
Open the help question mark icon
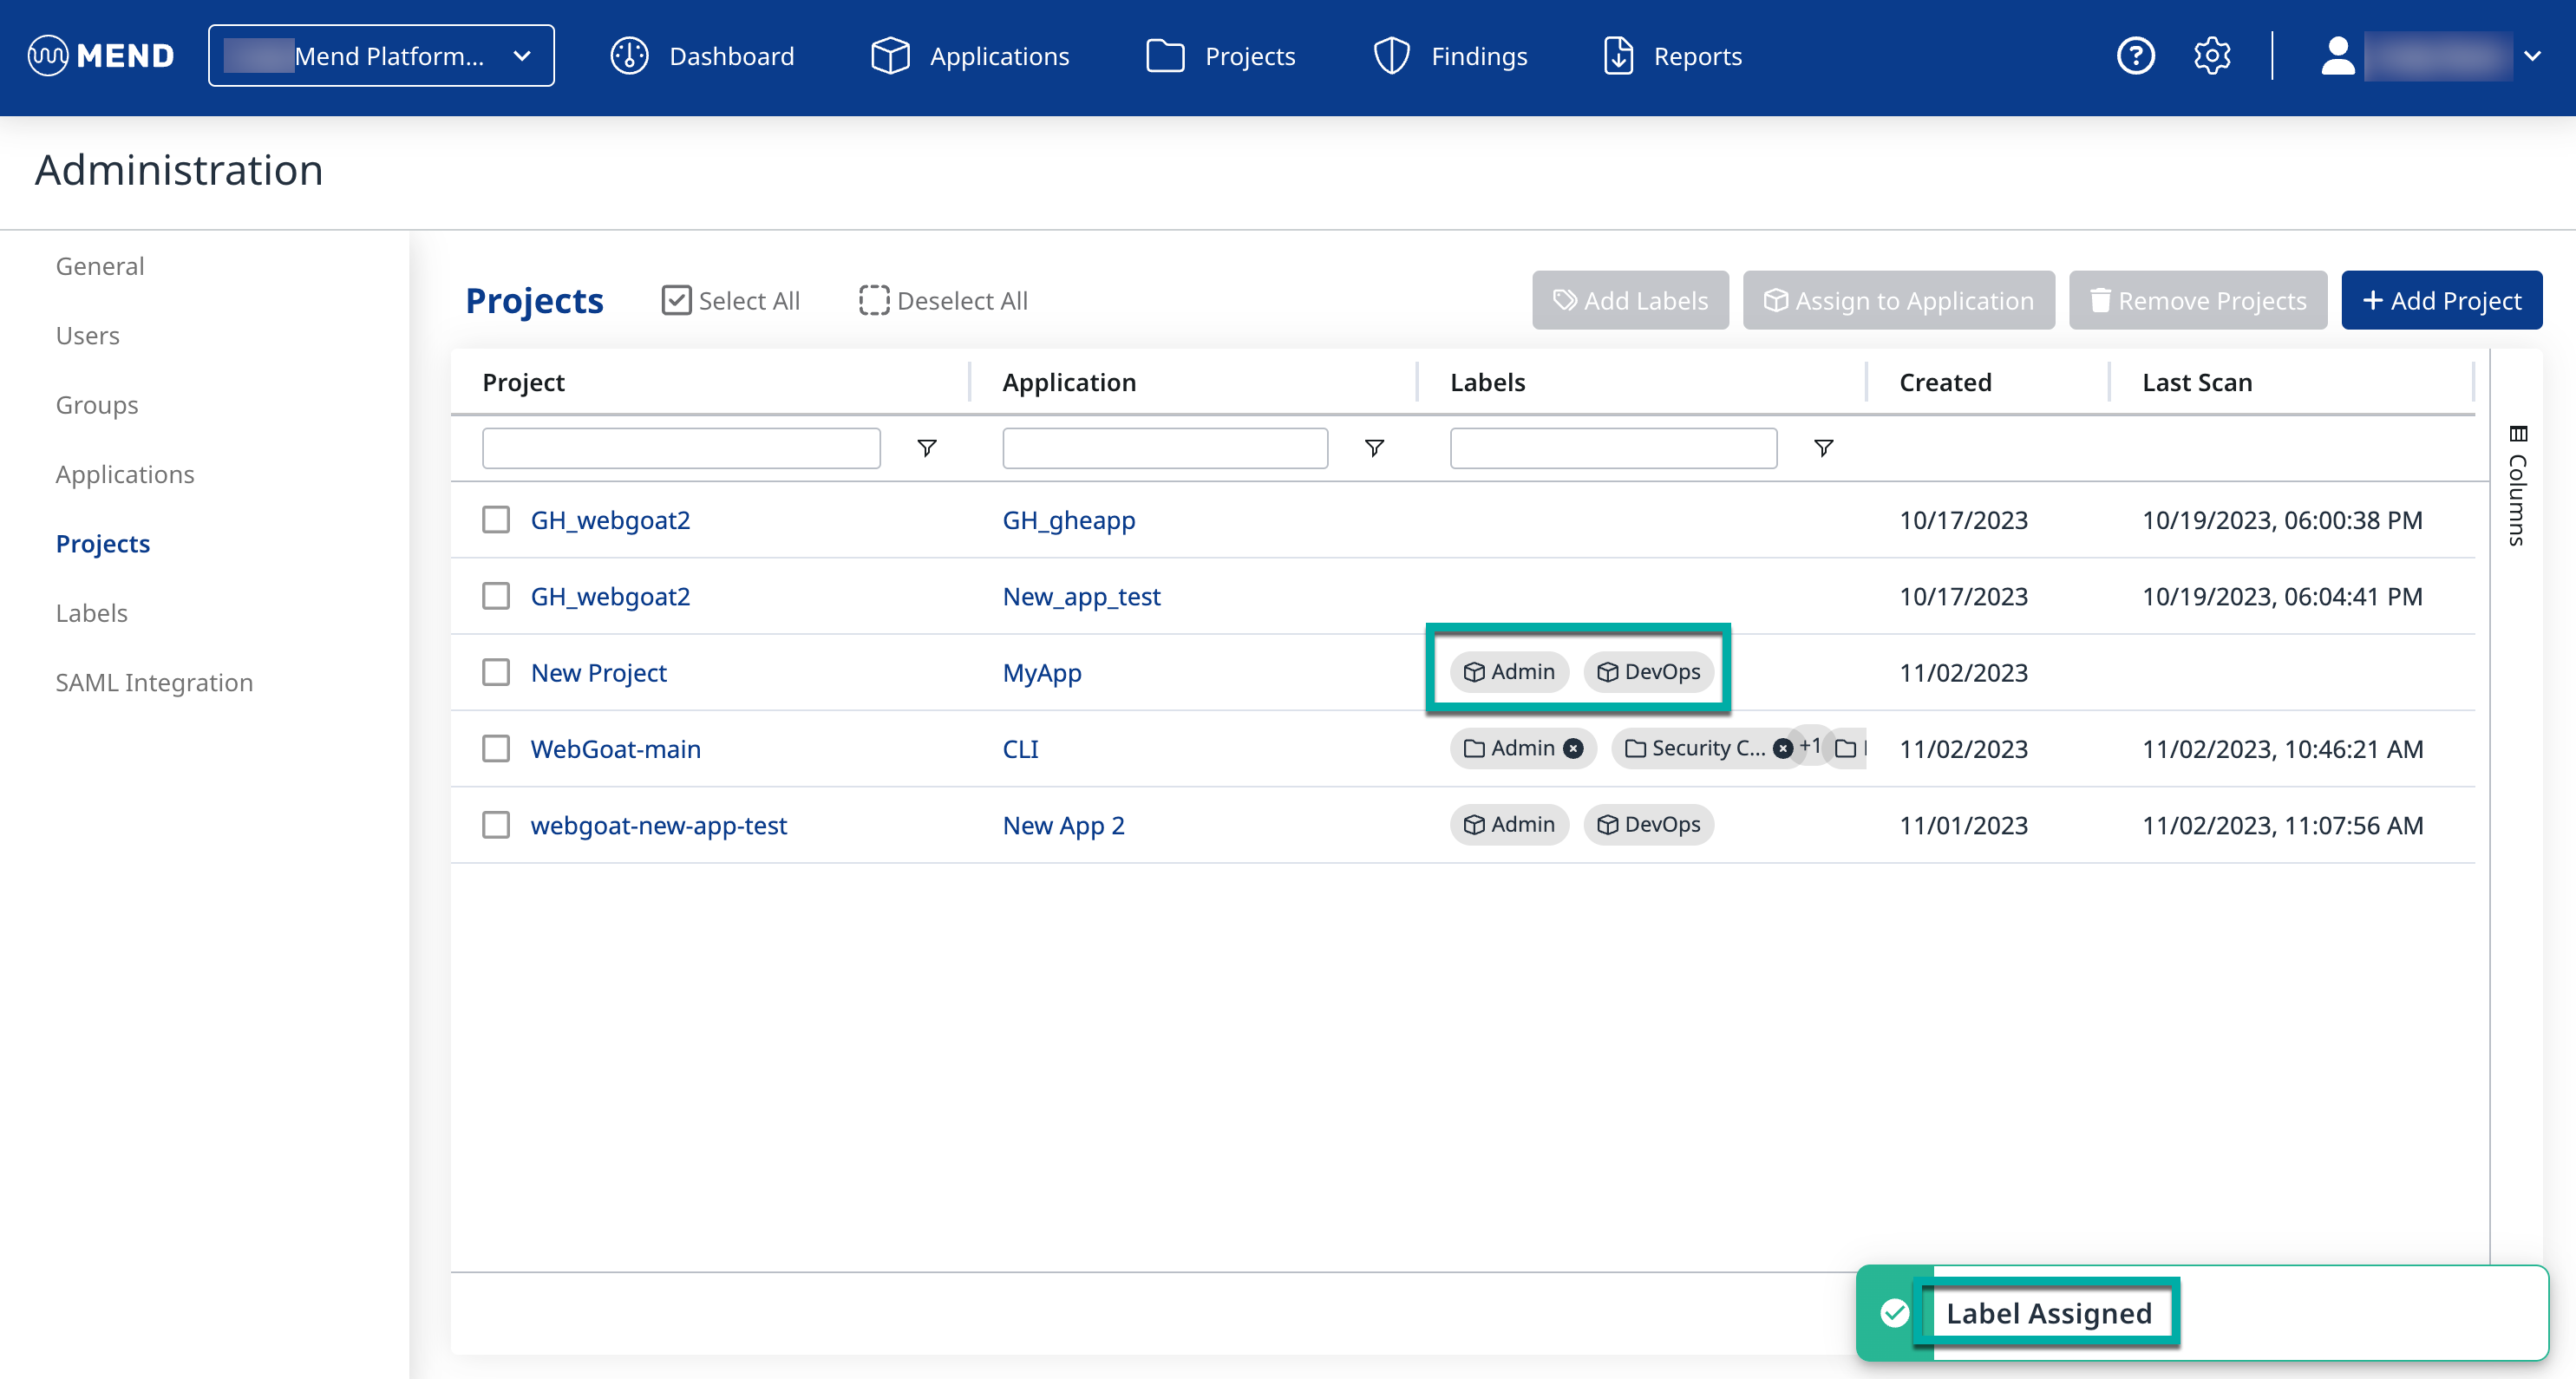[x=2135, y=56]
